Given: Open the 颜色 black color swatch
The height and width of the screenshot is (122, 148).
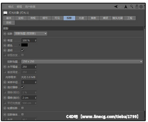Looking at the screenshot, I should click(x=25, y=45).
